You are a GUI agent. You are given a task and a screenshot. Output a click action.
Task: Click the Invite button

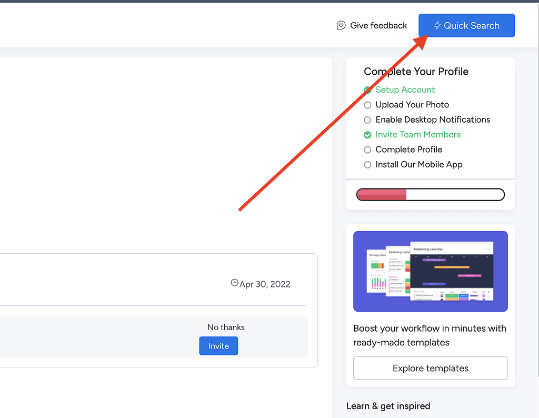pos(218,346)
